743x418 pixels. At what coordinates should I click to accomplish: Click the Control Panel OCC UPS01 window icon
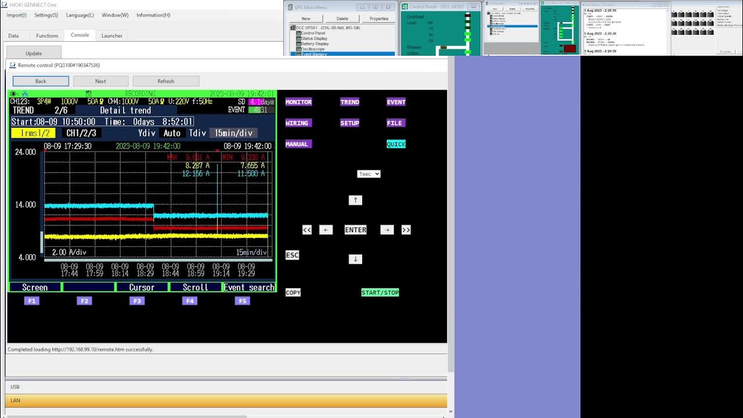coord(405,6)
